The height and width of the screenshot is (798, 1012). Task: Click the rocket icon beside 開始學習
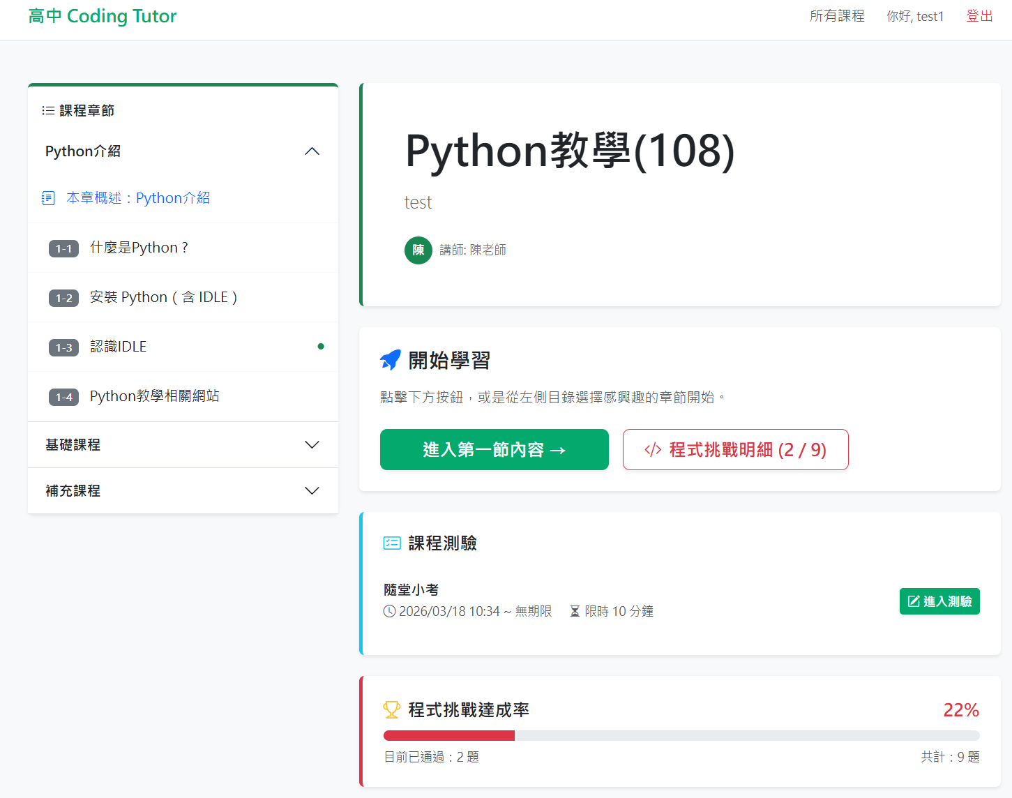(391, 360)
